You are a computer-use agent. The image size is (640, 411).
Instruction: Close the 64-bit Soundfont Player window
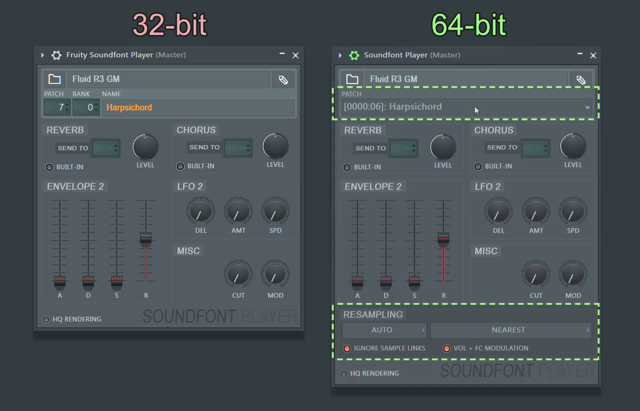click(593, 55)
